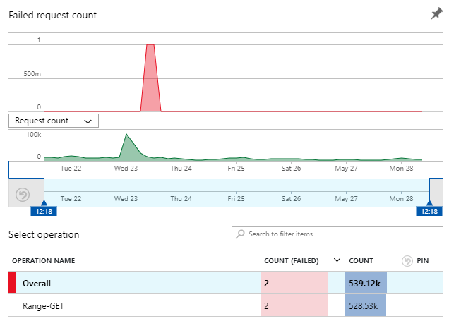449x321 pixels.
Task: Toggle sort arrow next to COUNT (FAILED)
Action: click(x=337, y=260)
